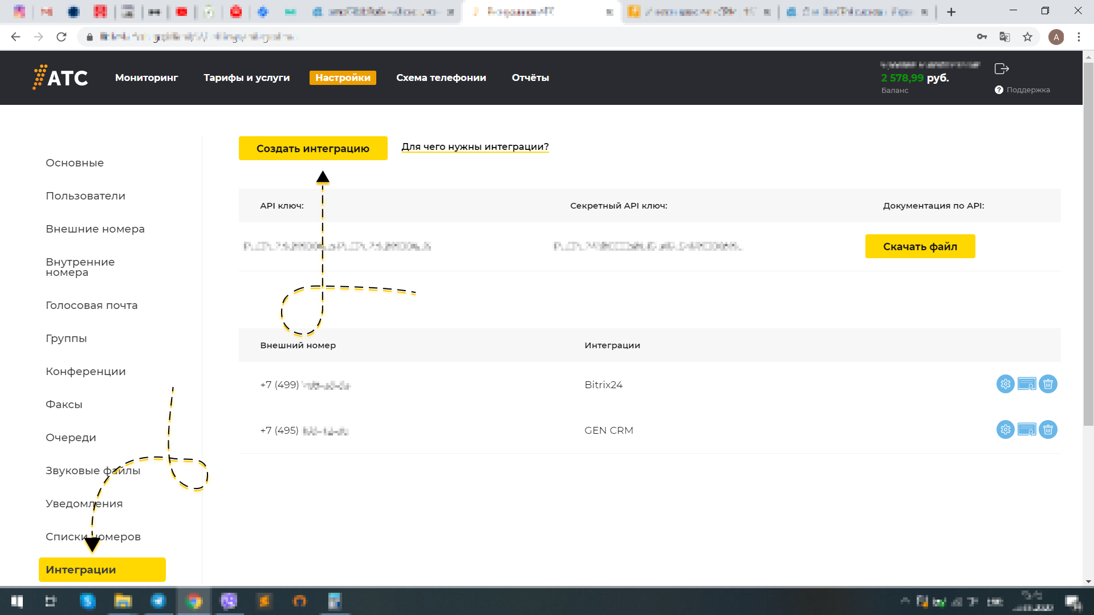Download API docs with Скачать файл
1094x615 pixels.
pos(920,246)
